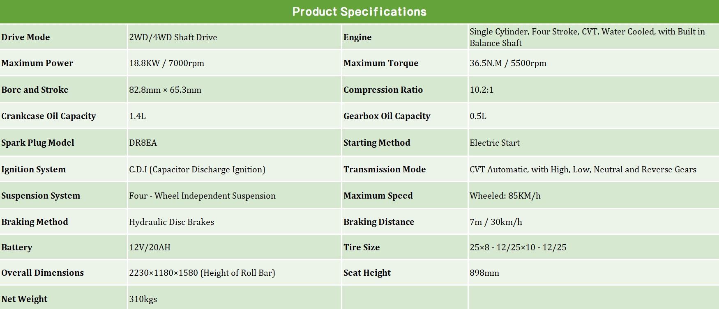
Task: Click the 2WD/4WD Shaft Drive value
Action: click(x=173, y=37)
